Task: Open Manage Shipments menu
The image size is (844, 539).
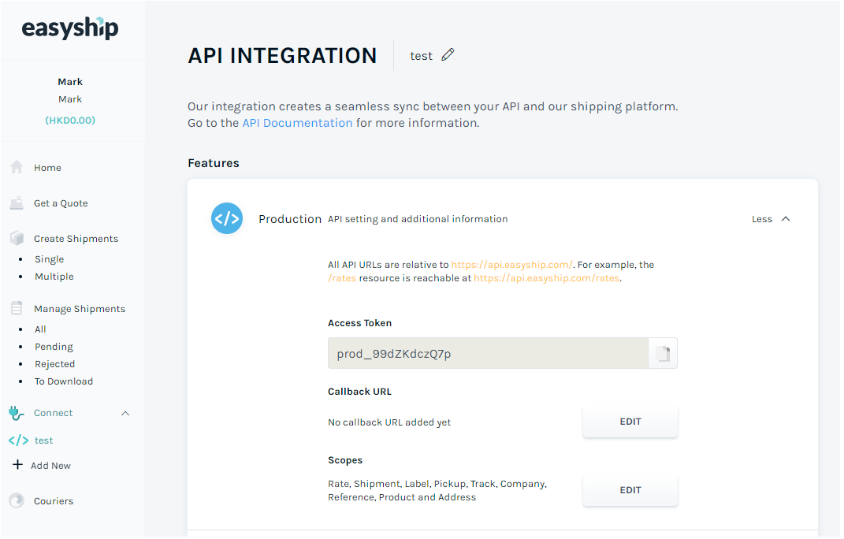Action: [80, 309]
